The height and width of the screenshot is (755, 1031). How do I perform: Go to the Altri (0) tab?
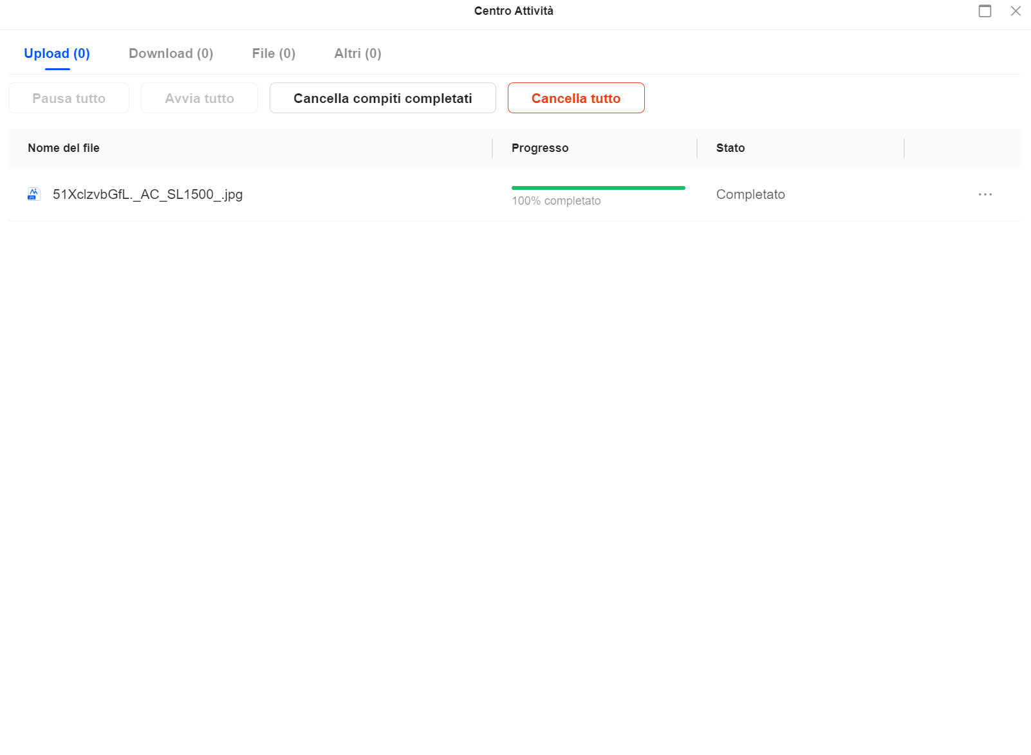(357, 53)
